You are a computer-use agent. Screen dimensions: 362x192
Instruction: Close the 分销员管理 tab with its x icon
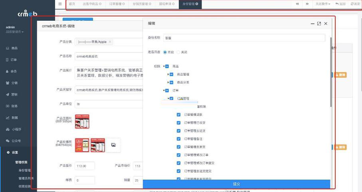point(150,4)
